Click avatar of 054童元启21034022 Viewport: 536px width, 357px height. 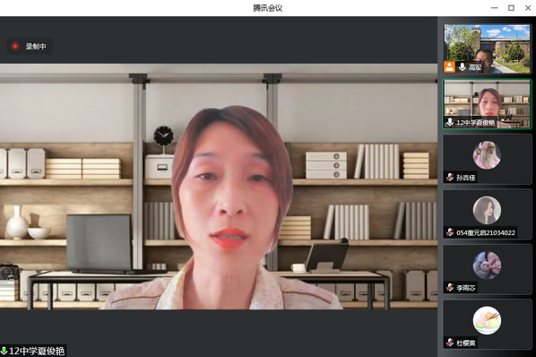coord(487,210)
